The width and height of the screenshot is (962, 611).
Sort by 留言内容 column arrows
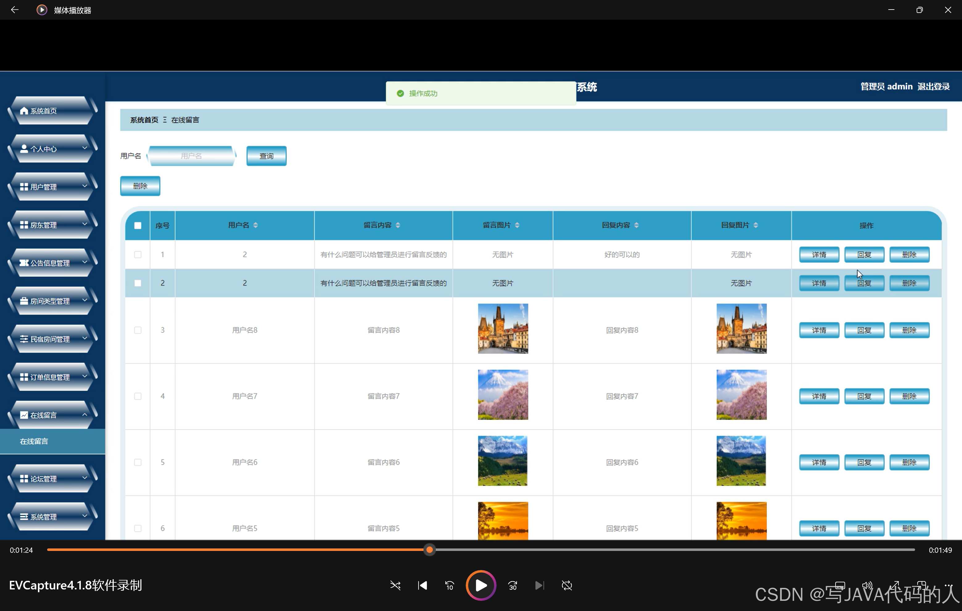398,226
